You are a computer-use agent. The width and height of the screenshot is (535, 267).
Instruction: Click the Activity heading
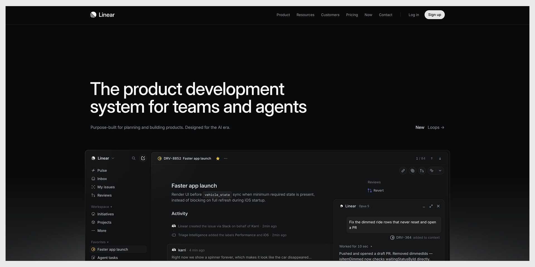(x=180, y=214)
